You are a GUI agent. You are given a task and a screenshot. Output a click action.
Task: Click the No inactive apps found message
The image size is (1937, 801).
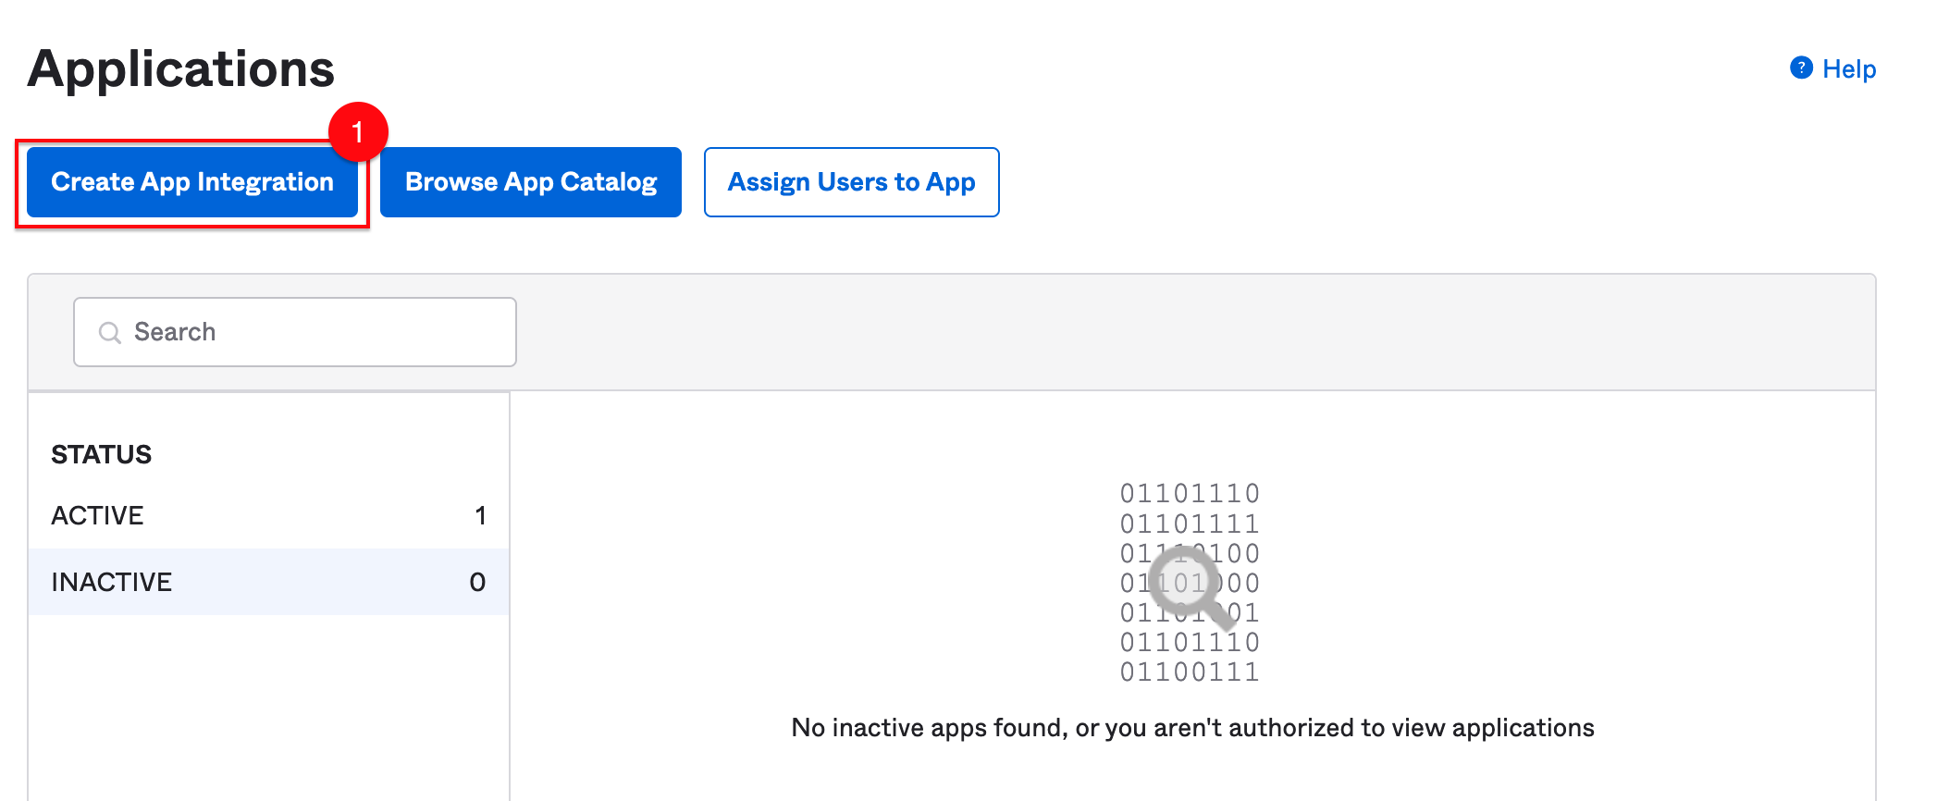click(1192, 728)
